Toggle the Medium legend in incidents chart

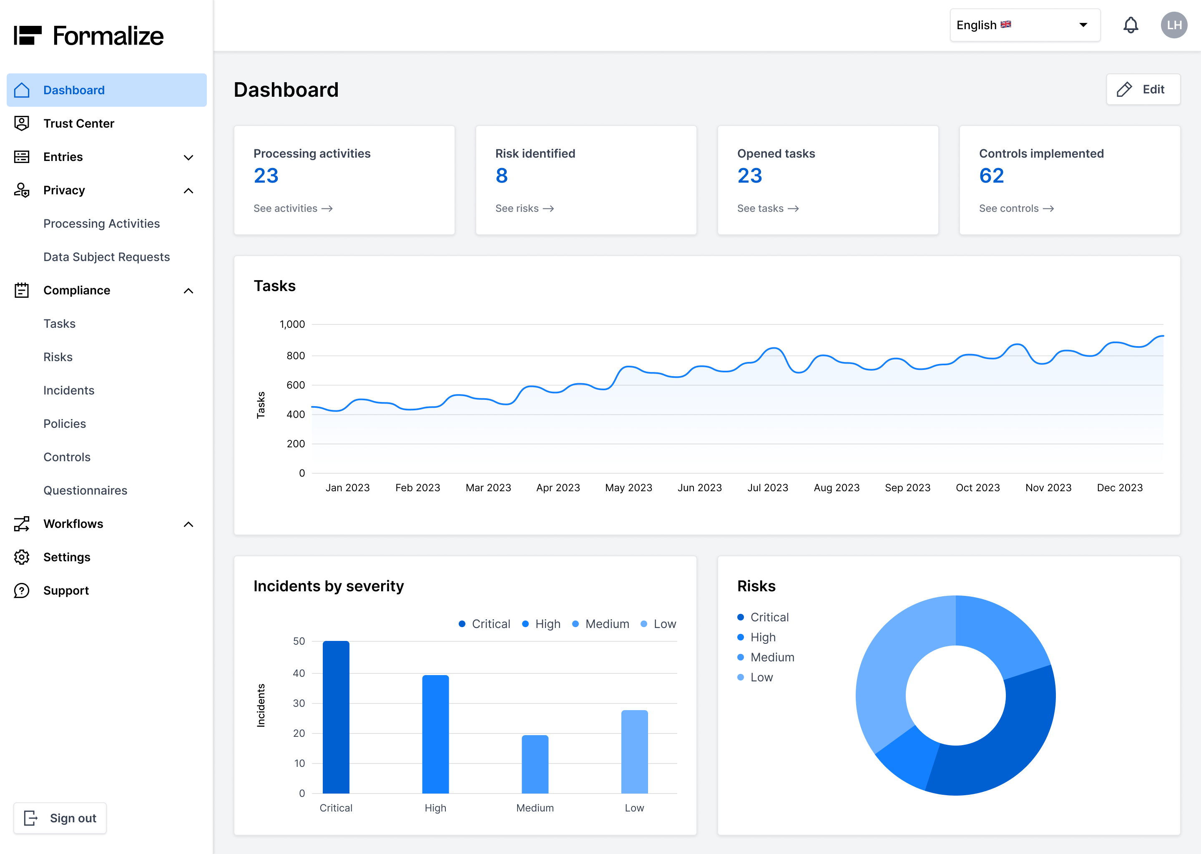(x=601, y=624)
